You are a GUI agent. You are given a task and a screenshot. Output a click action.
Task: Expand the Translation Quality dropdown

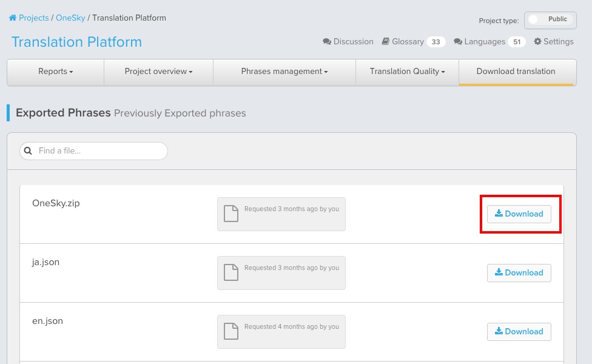tap(408, 72)
